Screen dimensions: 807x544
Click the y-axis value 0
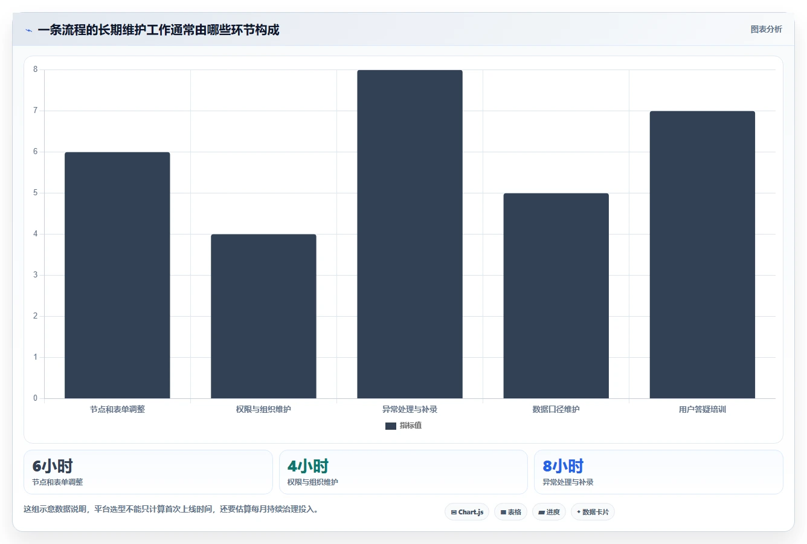coord(35,398)
